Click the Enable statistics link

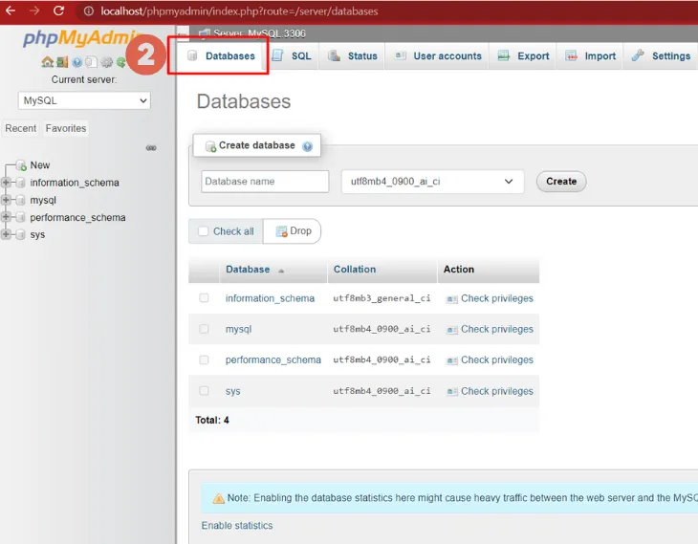[x=237, y=526]
